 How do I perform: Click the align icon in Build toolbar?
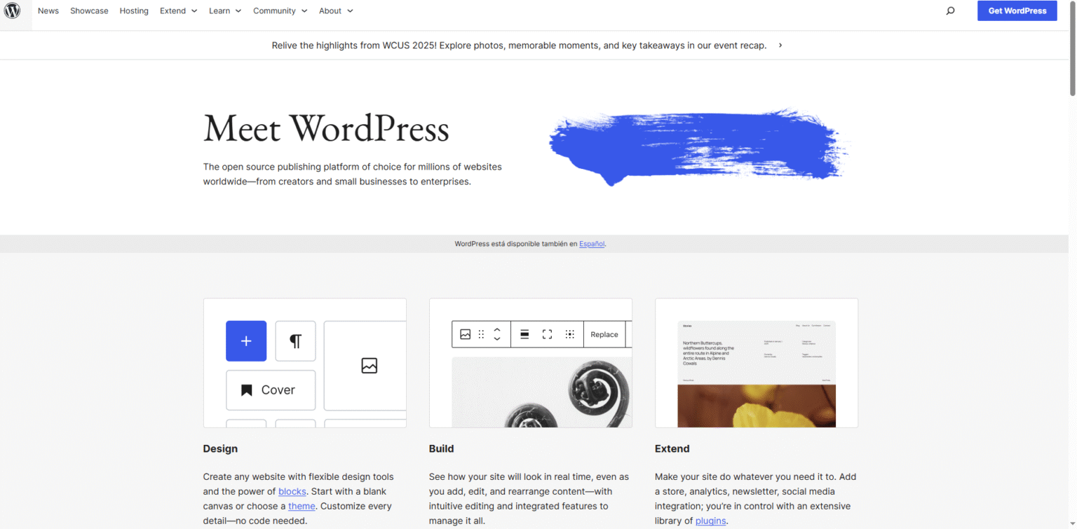(x=524, y=334)
